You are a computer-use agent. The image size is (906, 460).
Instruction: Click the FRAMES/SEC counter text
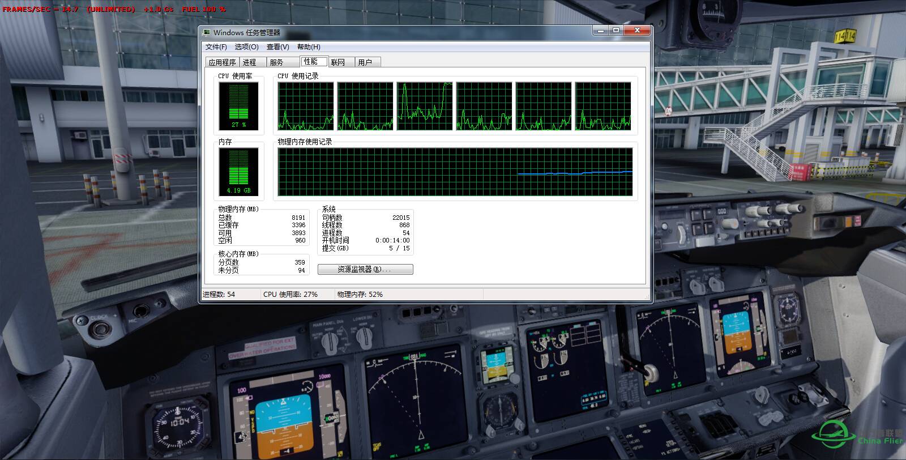(41, 10)
